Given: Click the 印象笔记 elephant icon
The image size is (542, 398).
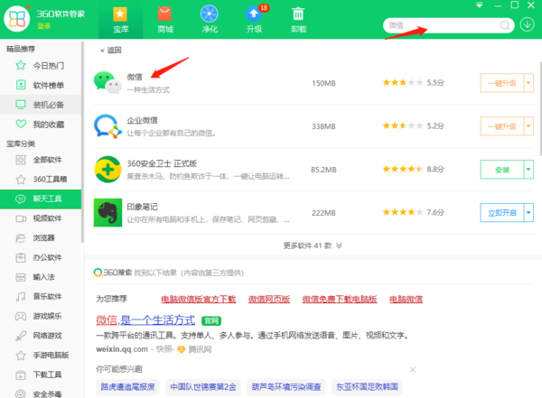Looking at the screenshot, I should [x=107, y=212].
